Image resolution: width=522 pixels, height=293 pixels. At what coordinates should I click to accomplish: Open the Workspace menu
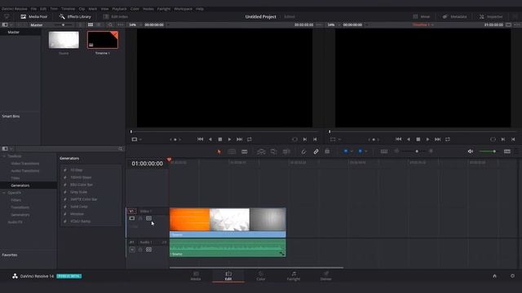pos(183,9)
